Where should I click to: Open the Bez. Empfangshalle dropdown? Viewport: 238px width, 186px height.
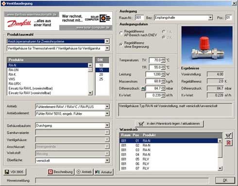pyautogui.click(x=210, y=17)
